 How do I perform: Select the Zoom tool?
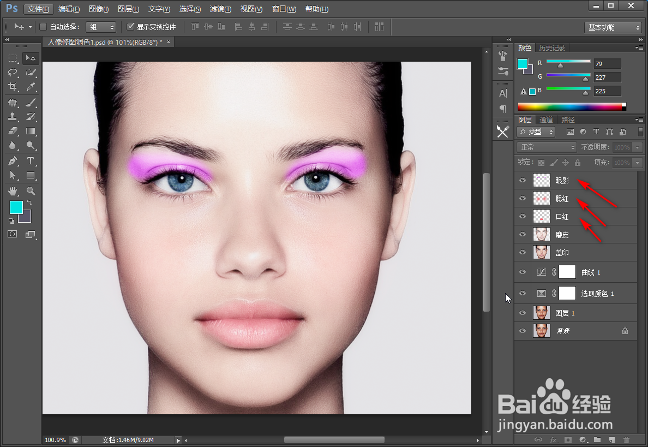[x=31, y=191]
